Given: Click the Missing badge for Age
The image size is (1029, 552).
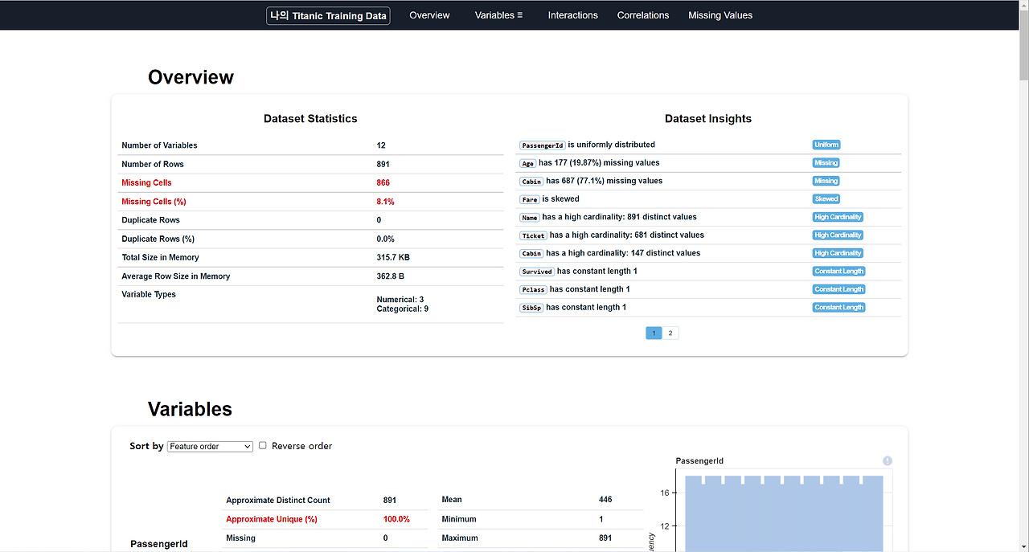Looking at the screenshot, I should pos(826,162).
